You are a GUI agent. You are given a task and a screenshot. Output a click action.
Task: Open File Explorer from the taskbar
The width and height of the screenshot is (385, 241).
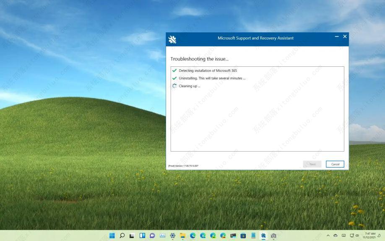(x=182, y=236)
